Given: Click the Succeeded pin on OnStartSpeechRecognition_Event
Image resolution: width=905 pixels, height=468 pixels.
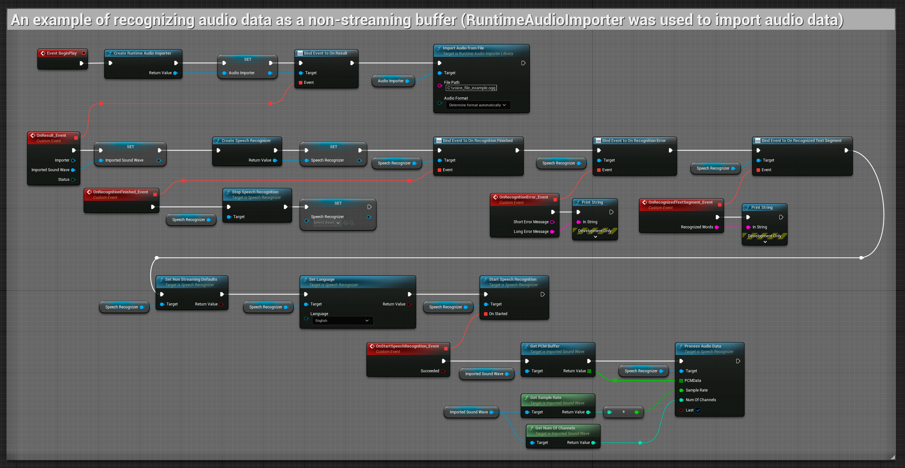Looking at the screenshot, I should (443, 371).
